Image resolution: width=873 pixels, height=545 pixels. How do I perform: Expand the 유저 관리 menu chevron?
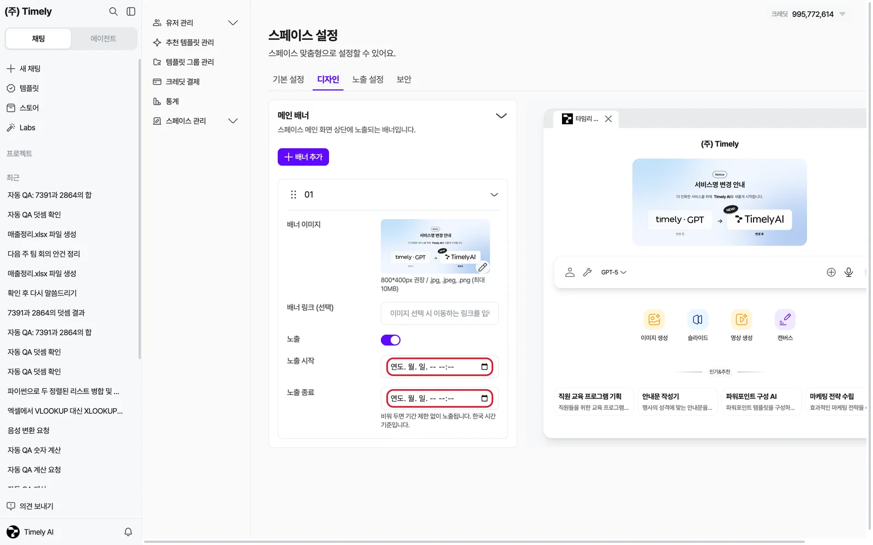point(233,23)
